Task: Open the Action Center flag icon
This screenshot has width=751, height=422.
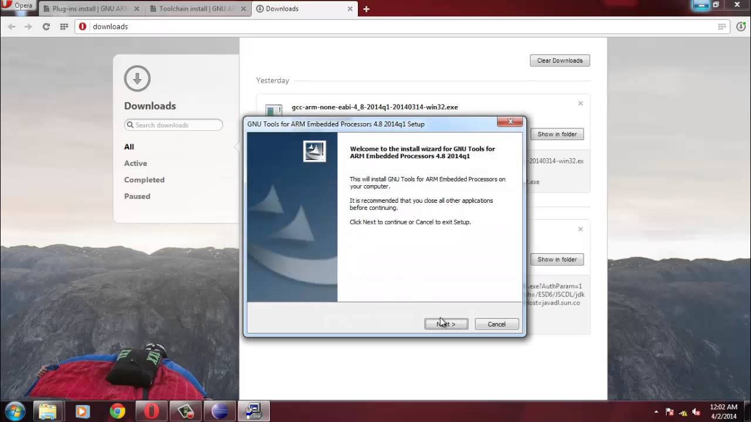Action: (x=669, y=411)
